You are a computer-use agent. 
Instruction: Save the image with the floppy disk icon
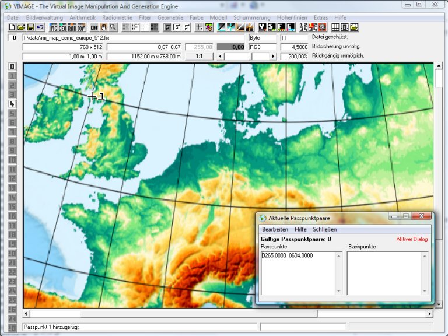pos(30,27)
